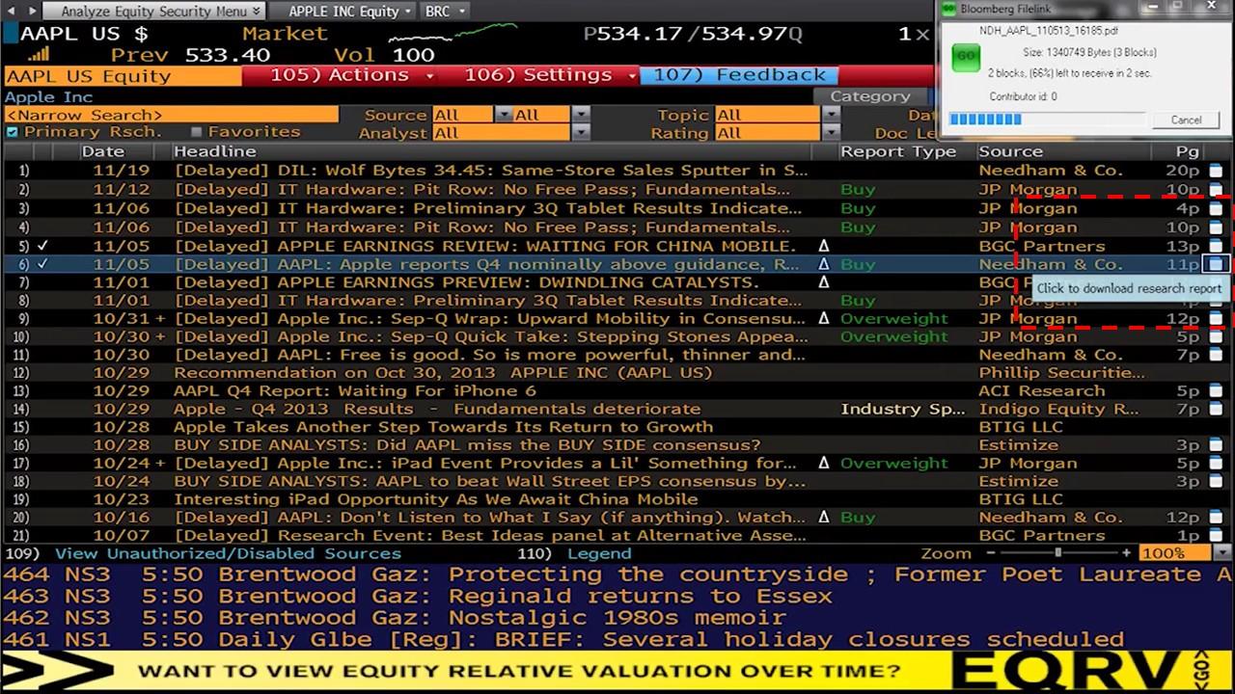Image resolution: width=1235 pixels, height=694 pixels.
Task: Cancel the Bloomberg Filelink download
Action: 1186,120
